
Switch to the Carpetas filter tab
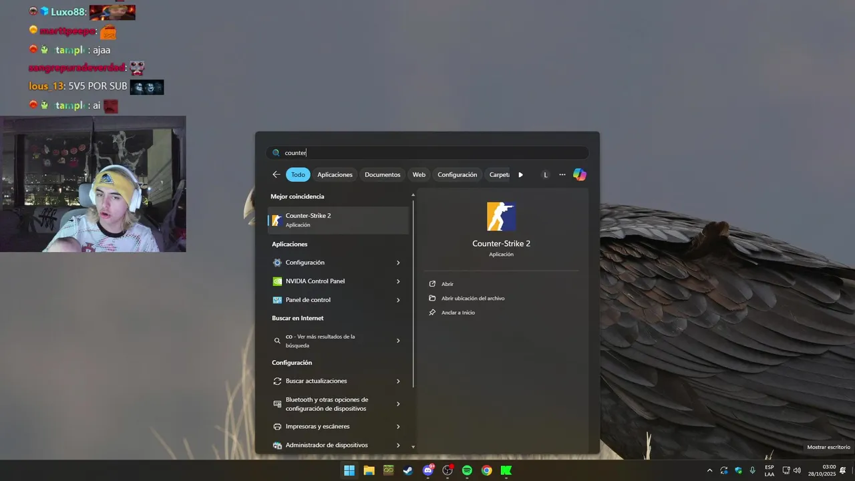499,174
